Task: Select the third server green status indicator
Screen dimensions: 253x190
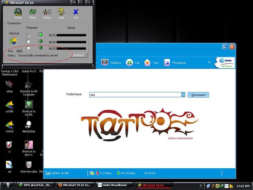Action: click(x=41, y=47)
